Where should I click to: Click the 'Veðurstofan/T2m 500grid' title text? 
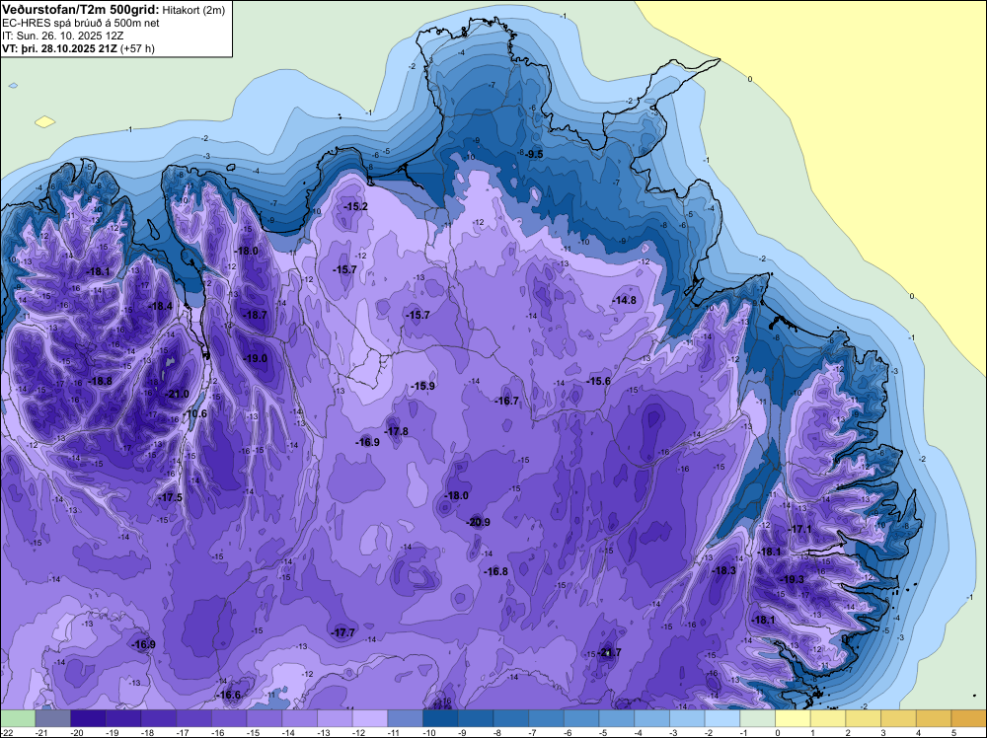81,10
